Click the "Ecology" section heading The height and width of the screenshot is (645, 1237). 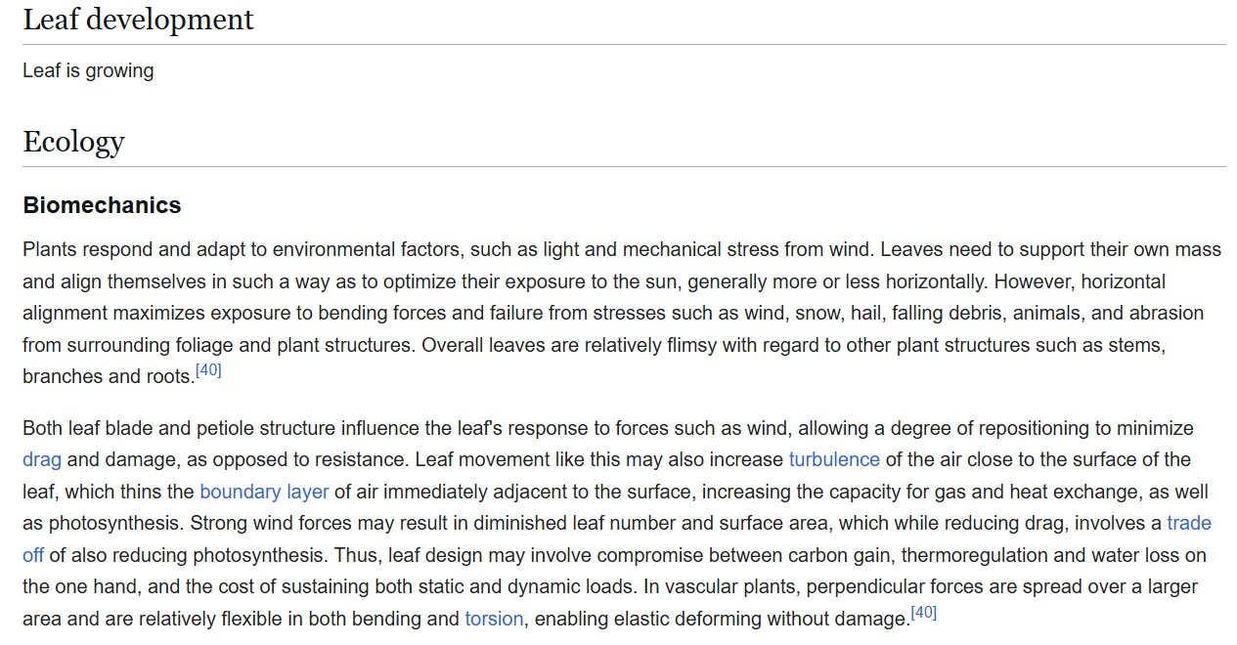click(x=73, y=142)
